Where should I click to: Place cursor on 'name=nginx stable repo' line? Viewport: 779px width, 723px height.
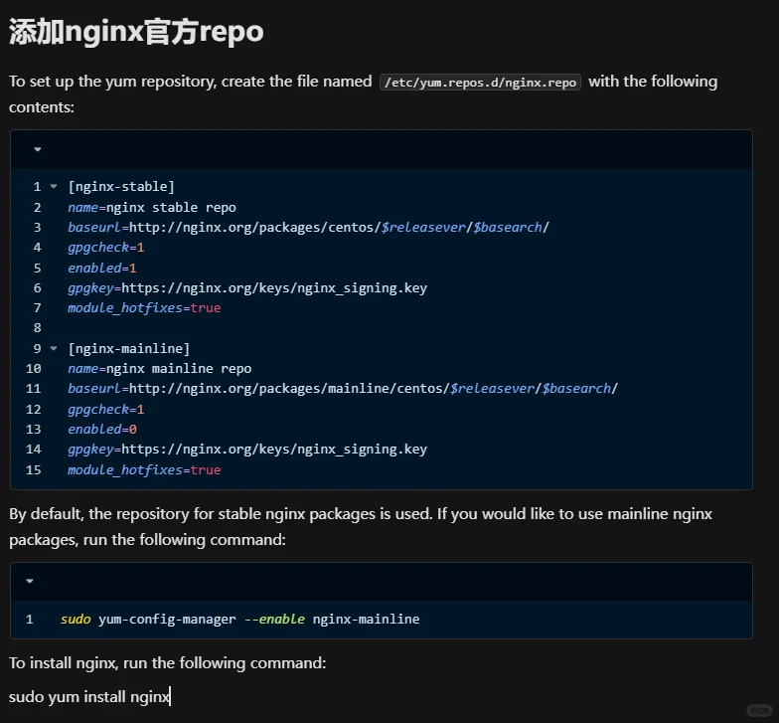click(x=151, y=208)
